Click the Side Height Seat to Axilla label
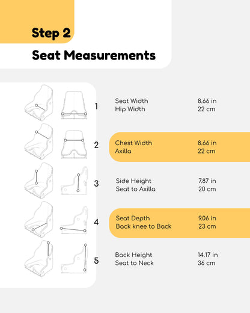 pyautogui.click(x=136, y=185)
